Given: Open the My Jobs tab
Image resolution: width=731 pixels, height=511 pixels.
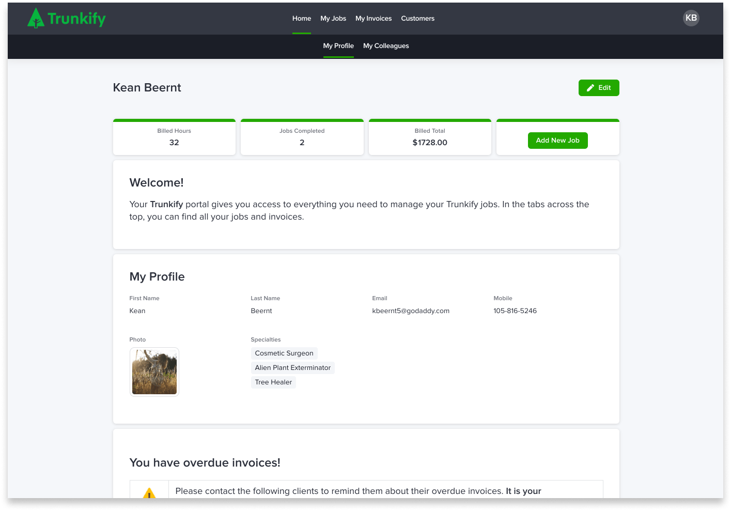Looking at the screenshot, I should pos(333,19).
